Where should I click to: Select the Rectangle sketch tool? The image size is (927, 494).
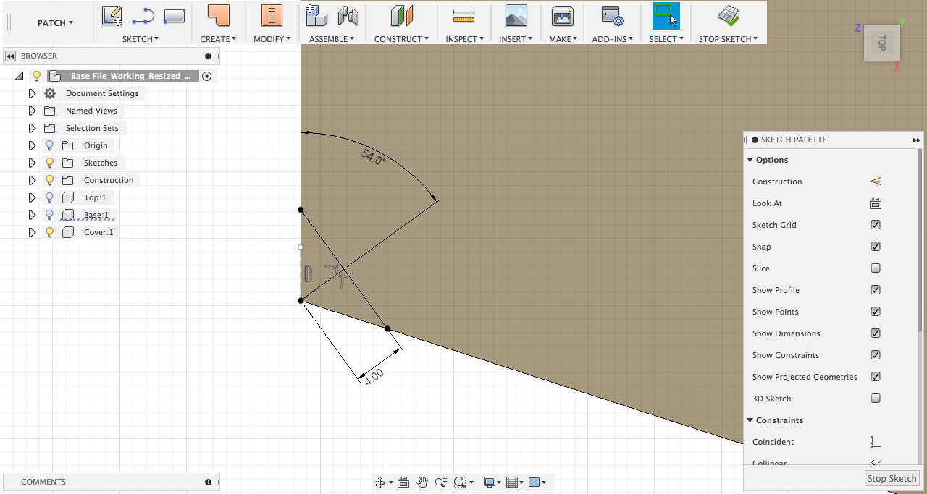pos(175,15)
